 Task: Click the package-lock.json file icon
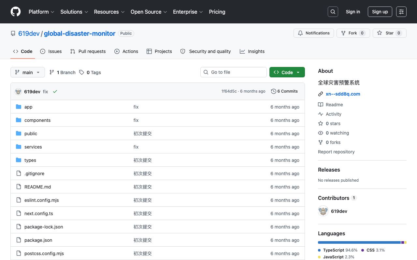19,227
